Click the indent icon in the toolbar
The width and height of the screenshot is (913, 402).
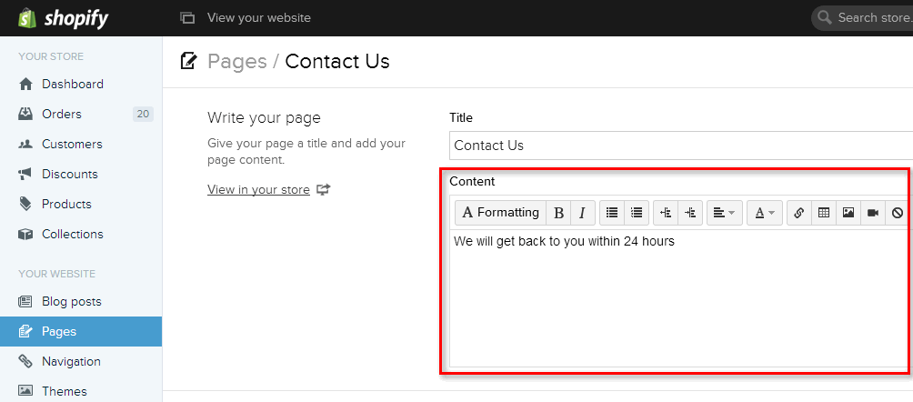(x=690, y=213)
